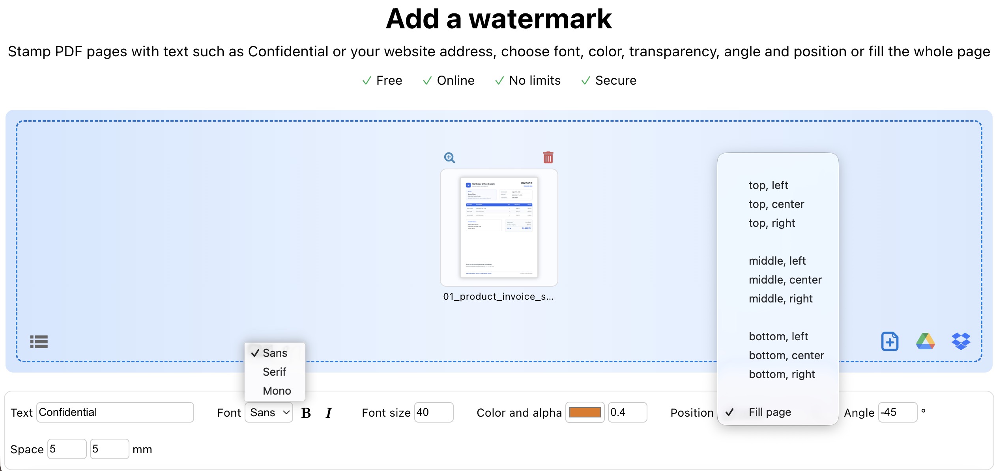Select position middle, left
The width and height of the screenshot is (995, 471).
pos(778,261)
